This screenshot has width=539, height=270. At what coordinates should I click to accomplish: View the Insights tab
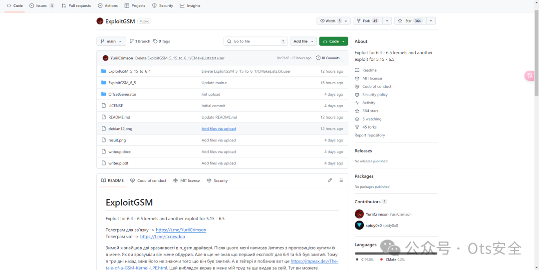[190, 5]
